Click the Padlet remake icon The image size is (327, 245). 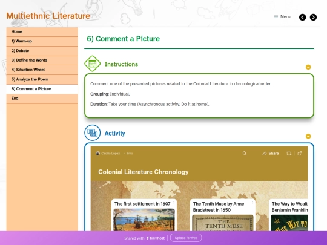pyautogui.click(x=289, y=154)
